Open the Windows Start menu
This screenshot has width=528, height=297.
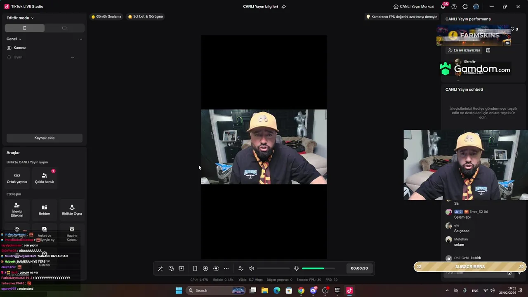[x=179, y=290]
